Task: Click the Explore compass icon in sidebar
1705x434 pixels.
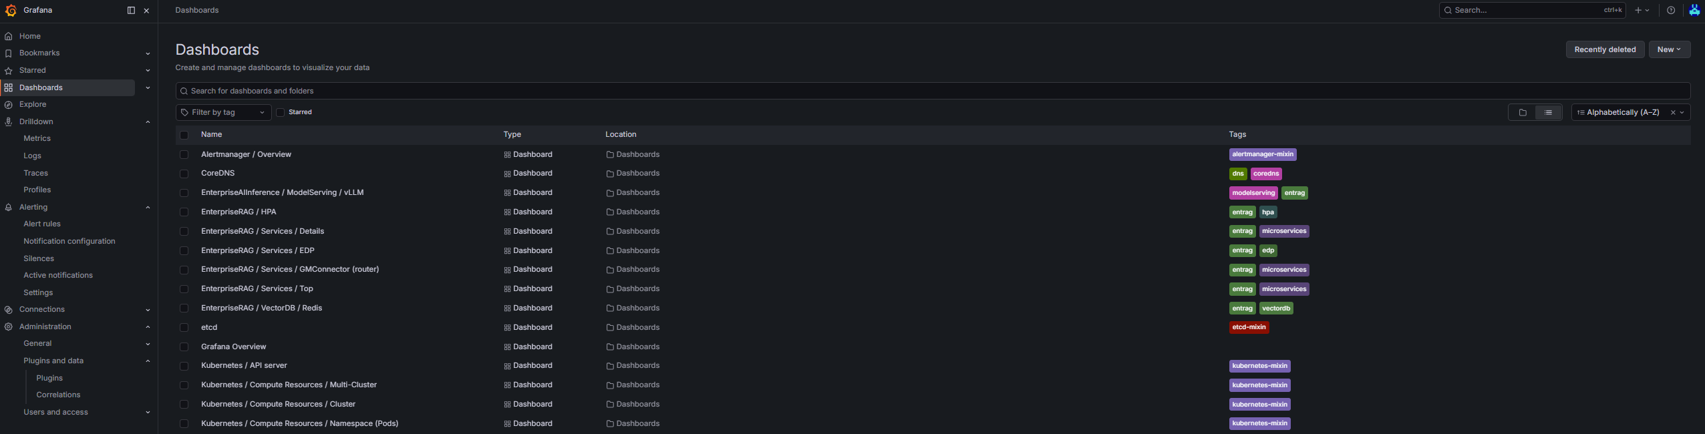Action: tap(9, 105)
